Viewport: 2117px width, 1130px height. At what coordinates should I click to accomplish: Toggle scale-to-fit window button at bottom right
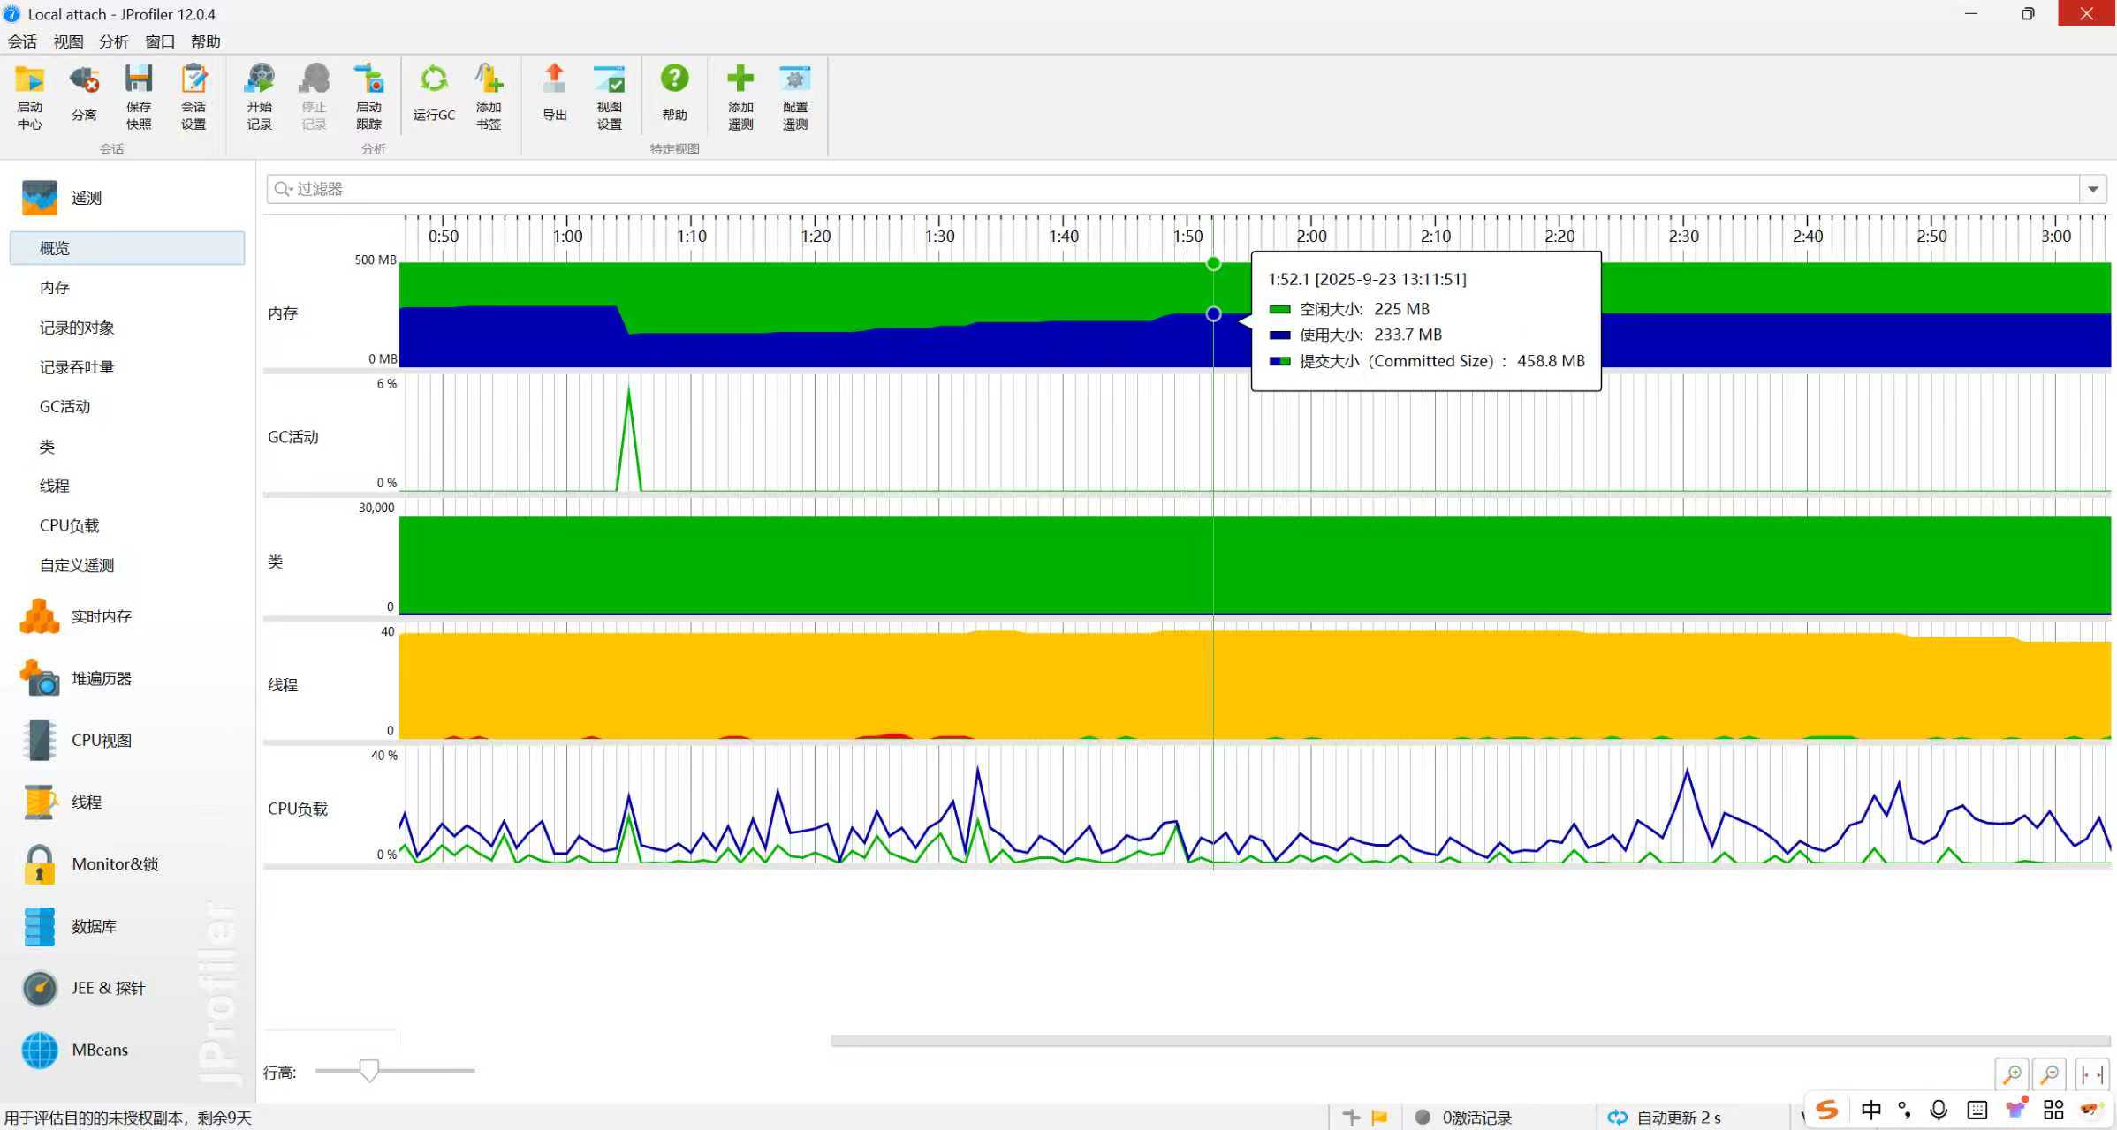click(x=2091, y=1074)
